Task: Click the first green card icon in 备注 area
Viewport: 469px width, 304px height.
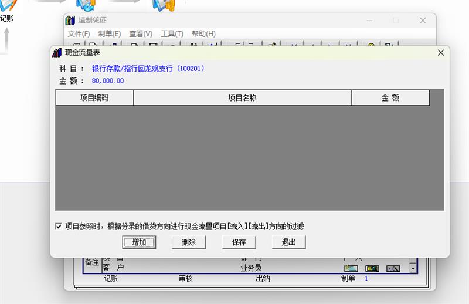Action: [x=351, y=269]
